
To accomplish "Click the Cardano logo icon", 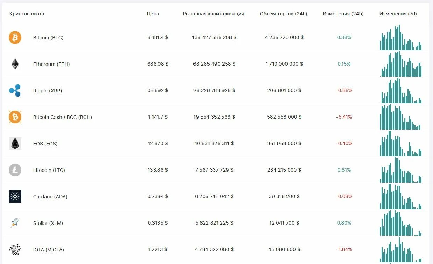I will [15, 197].
